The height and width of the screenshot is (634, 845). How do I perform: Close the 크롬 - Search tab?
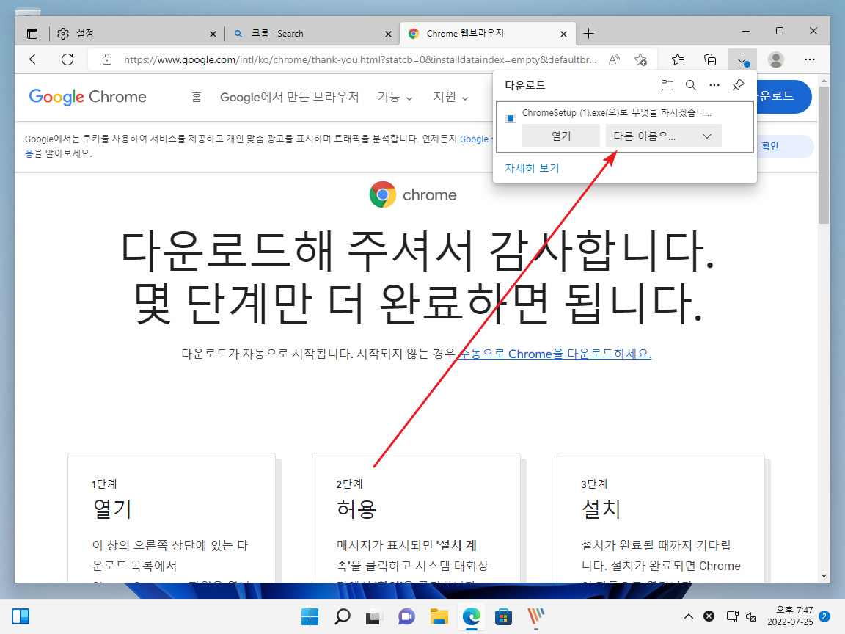click(x=388, y=34)
